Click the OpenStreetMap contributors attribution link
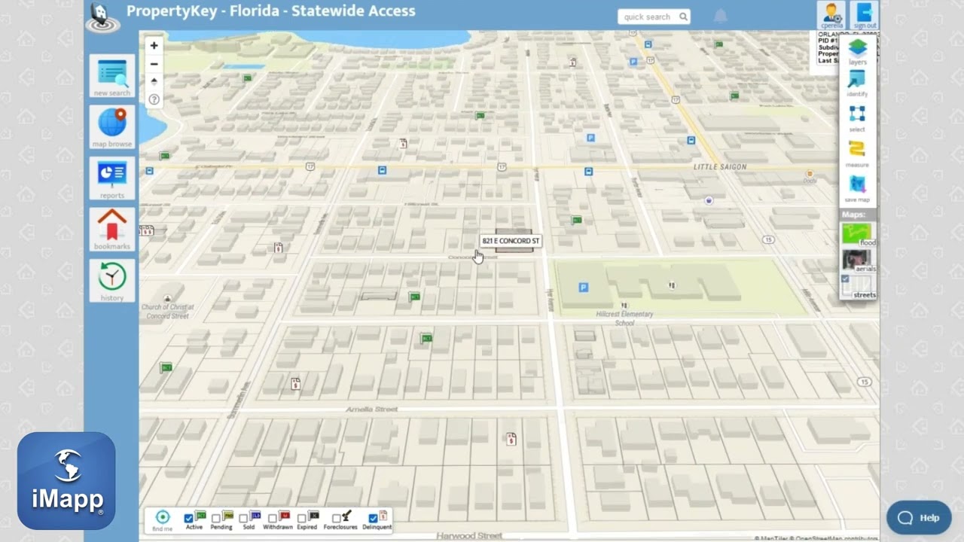964x542 pixels. pyautogui.click(x=833, y=538)
